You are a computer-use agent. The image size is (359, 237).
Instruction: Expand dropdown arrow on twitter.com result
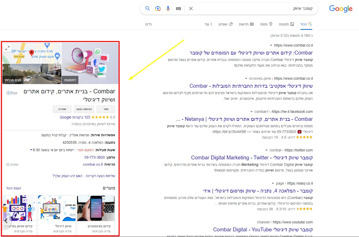266,150
